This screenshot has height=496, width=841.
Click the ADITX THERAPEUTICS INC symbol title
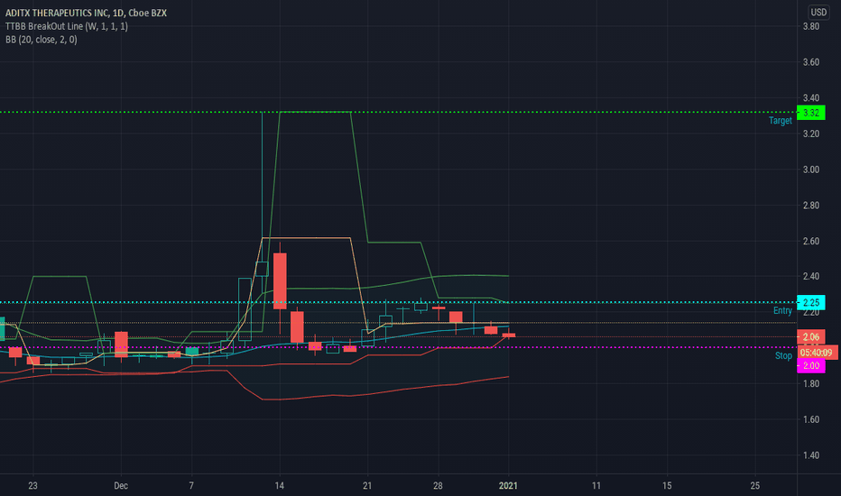tap(86, 13)
